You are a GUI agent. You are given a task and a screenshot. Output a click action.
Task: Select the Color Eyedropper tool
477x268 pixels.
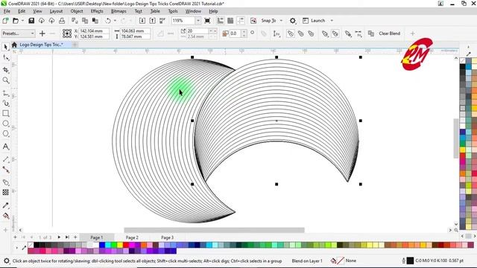[x=5, y=205]
